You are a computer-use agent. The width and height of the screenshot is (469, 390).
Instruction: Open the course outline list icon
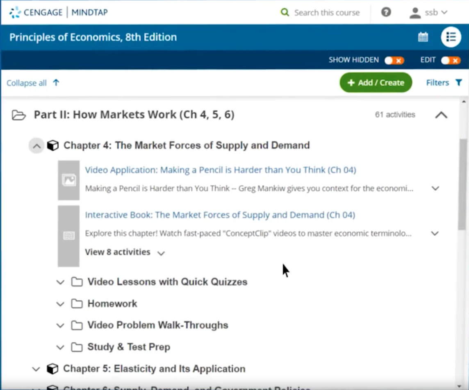coord(451,37)
